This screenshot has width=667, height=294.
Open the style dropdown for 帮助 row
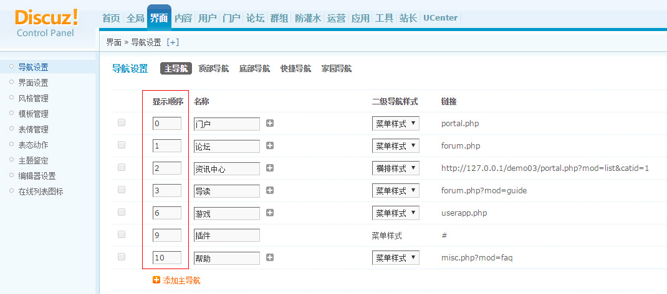pyautogui.click(x=396, y=258)
